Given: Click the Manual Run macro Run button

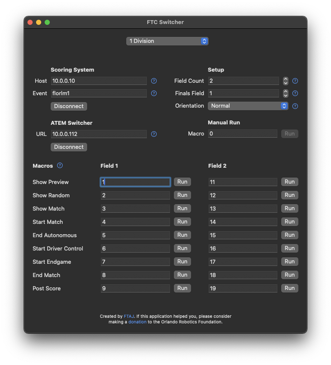Looking at the screenshot, I should coord(289,134).
